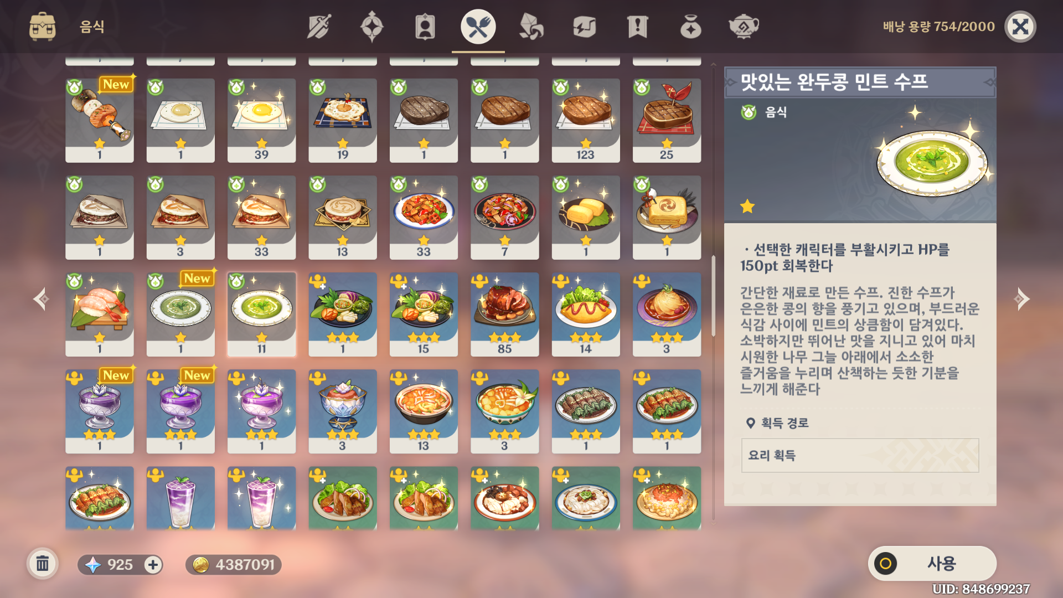Open the Materials tab with leaf icon
1063x598 pixels.
click(x=531, y=27)
